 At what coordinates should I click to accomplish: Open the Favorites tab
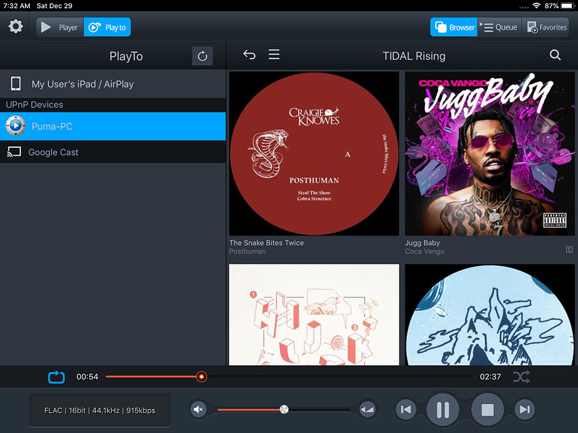pos(546,27)
